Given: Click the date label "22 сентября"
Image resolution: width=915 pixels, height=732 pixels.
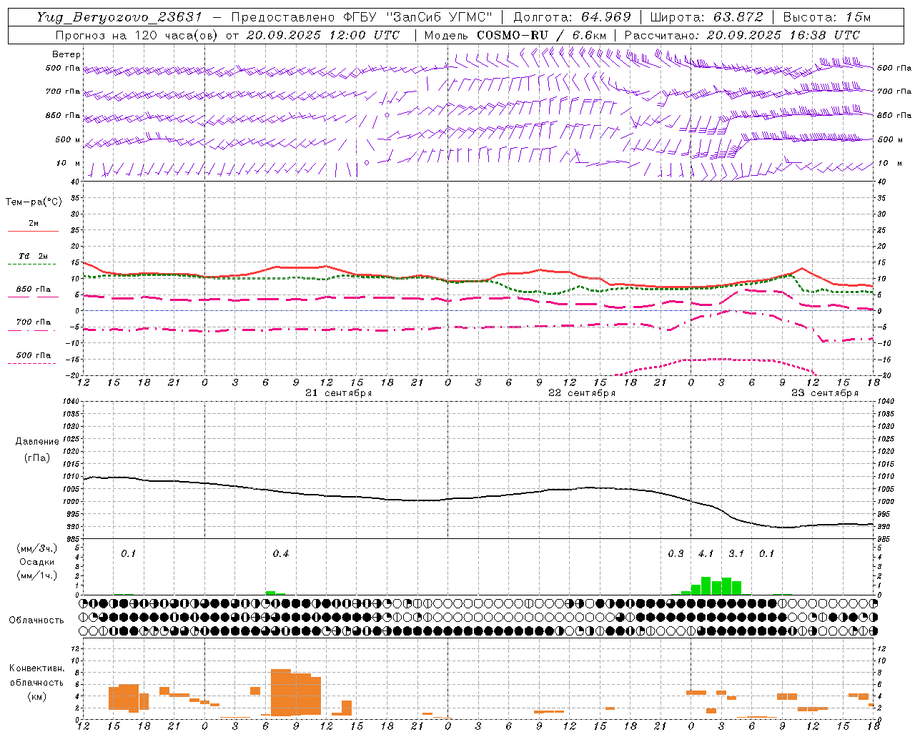Looking at the screenshot, I should point(581,393).
